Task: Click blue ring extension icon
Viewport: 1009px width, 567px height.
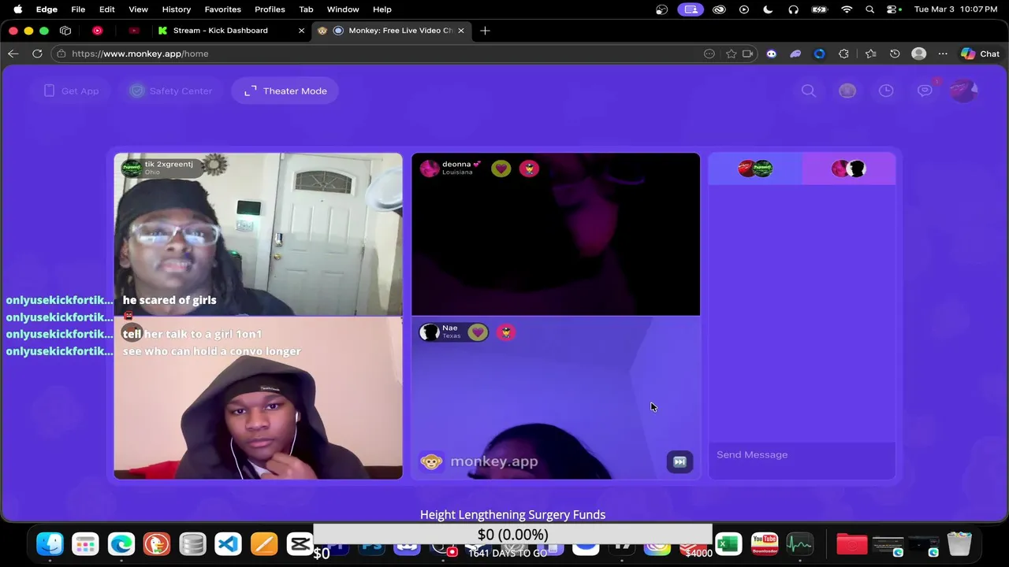Action: coord(820,54)
